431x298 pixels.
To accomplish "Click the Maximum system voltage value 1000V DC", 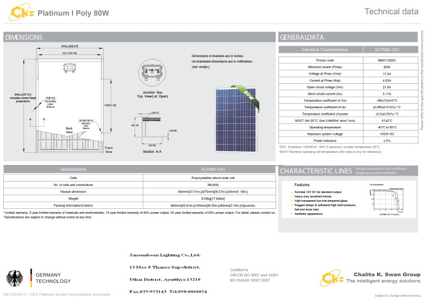I will point(387,134).
